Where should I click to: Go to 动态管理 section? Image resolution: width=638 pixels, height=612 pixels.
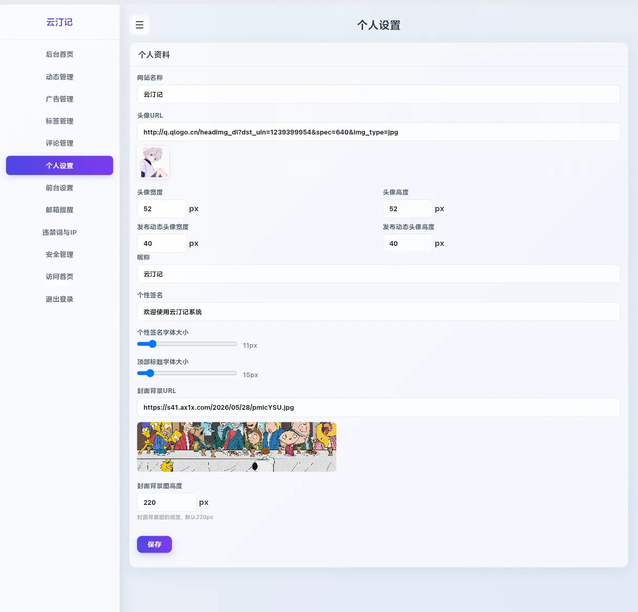point(59,77)
